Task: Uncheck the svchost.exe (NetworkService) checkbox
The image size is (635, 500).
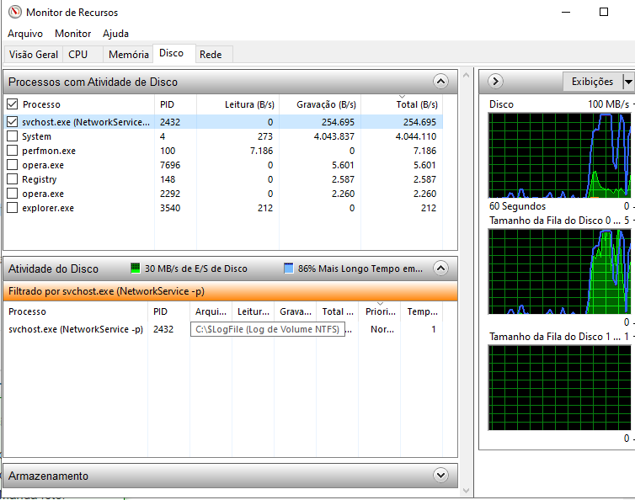Action: click(12, 121)
